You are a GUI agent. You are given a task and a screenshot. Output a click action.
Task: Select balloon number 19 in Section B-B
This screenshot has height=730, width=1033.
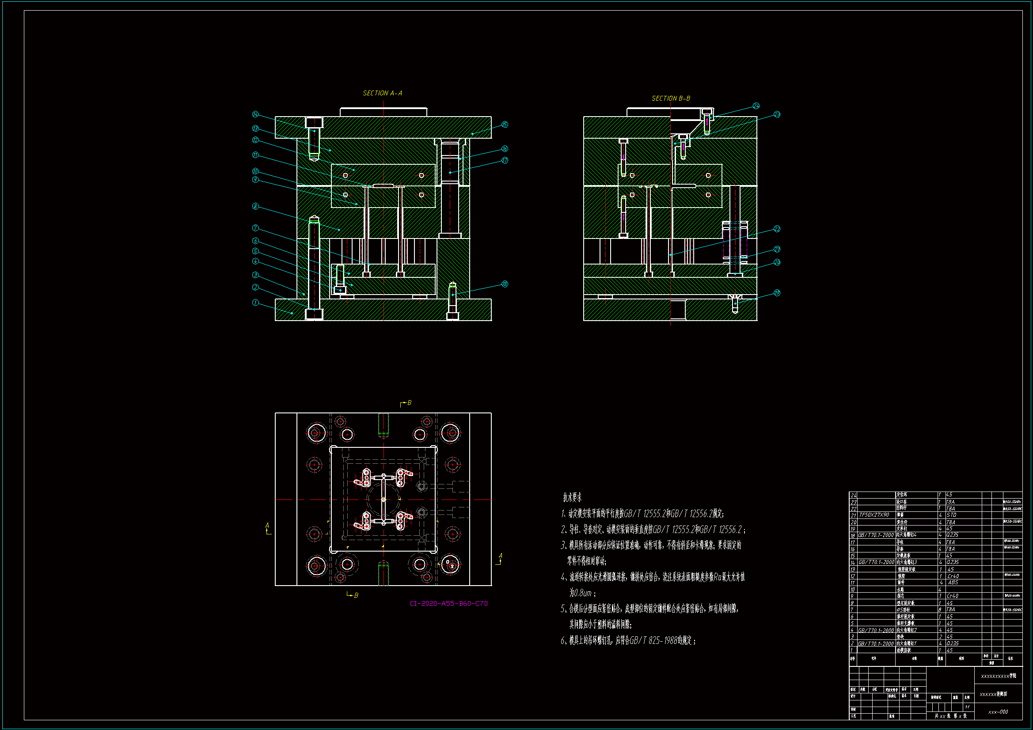coord(777,293)
